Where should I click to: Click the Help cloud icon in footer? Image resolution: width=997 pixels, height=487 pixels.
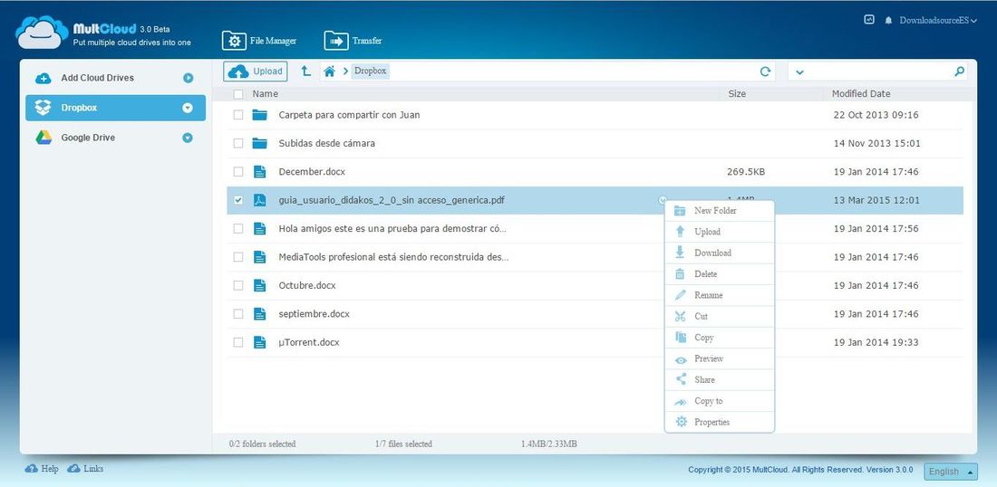tap(31, 469)
